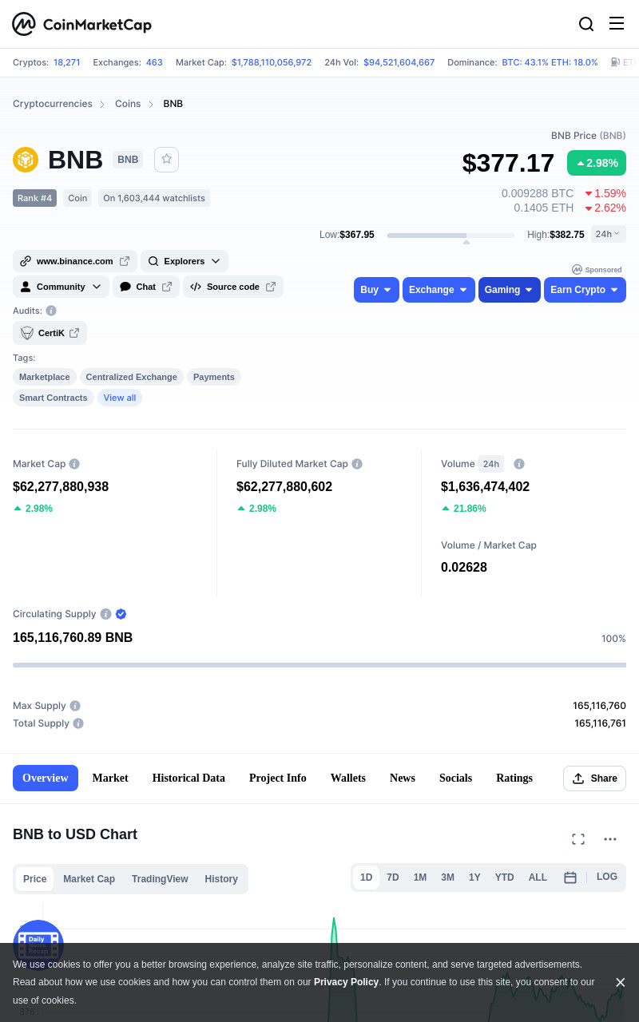
Task: Click the circulating supply progress bar
Action: 319,665
